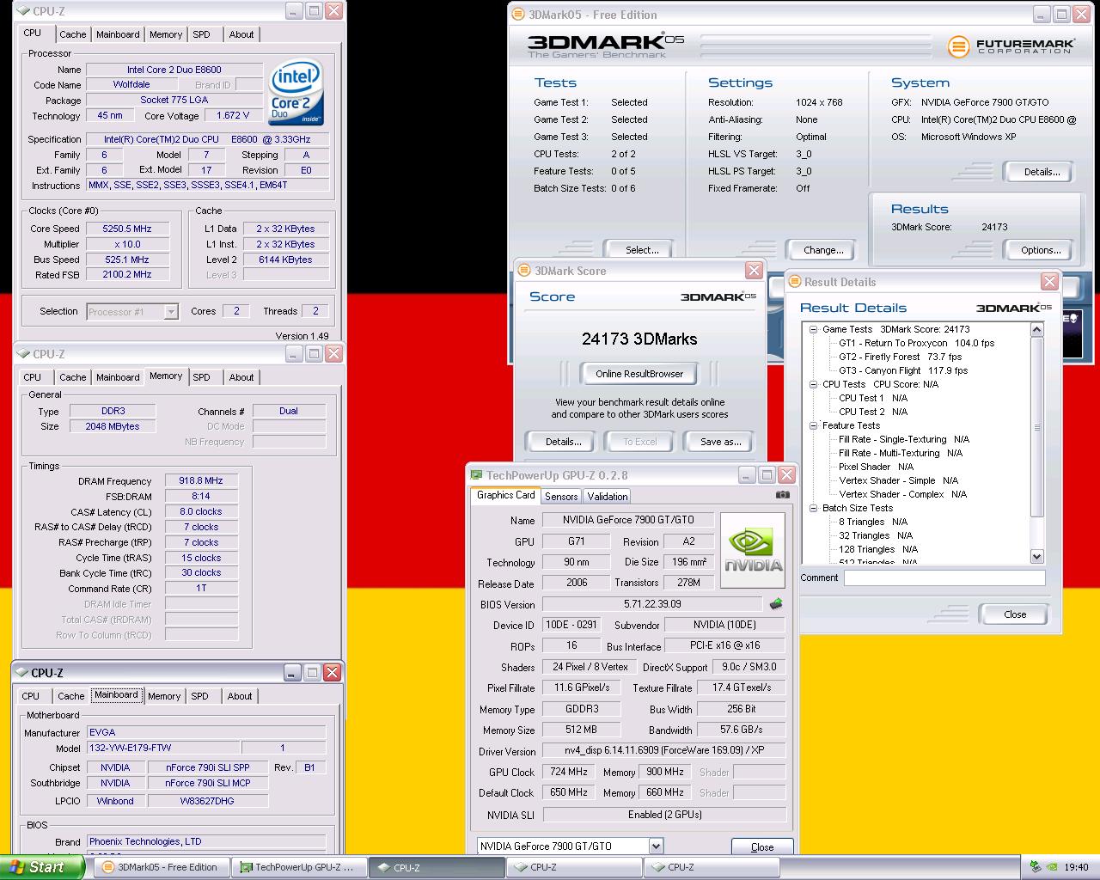Open Validation tab in GPU-Z
This screenshot has width=1100, height=880.
[x=608, y=497]
